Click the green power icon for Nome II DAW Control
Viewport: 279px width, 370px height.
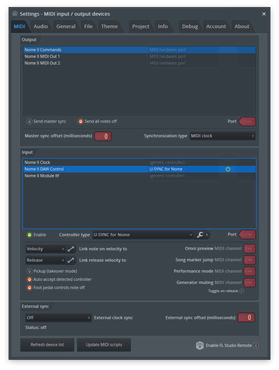(228, 169)
